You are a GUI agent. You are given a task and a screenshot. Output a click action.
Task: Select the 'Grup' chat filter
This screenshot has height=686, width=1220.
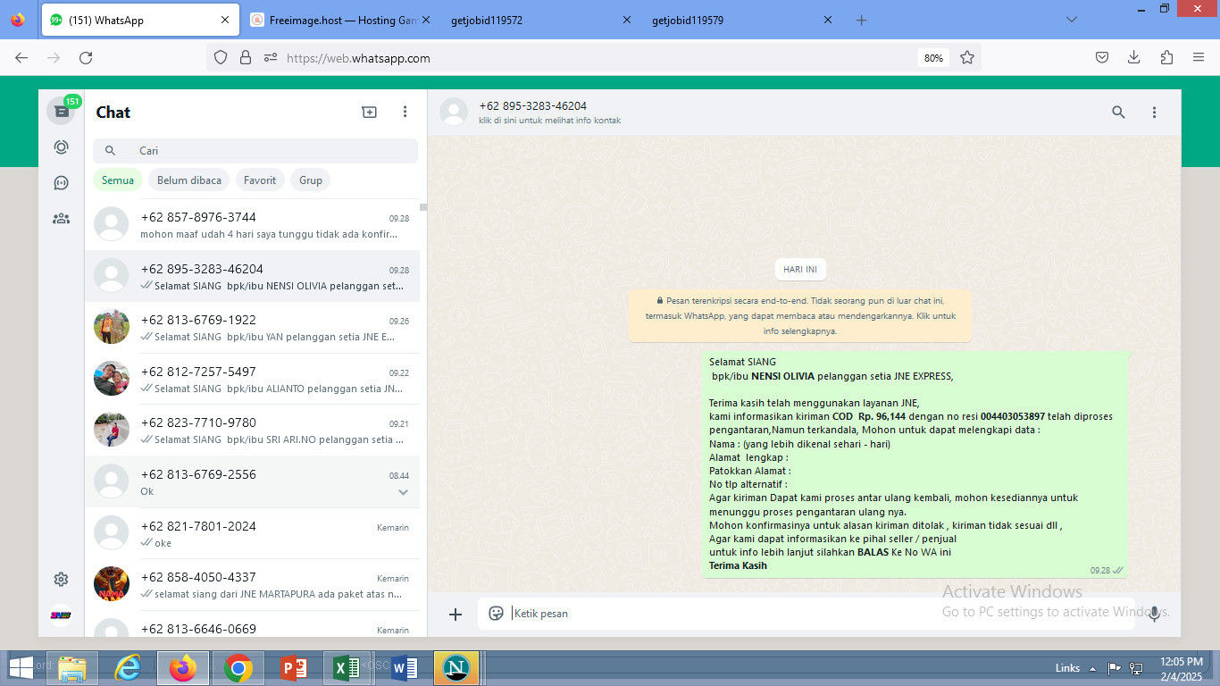(x=311, y=180)
